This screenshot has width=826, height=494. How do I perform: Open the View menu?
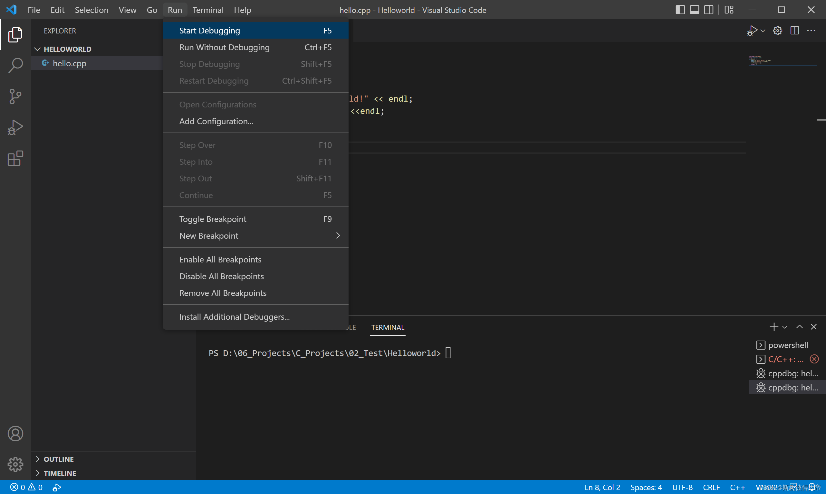[127, 10]
